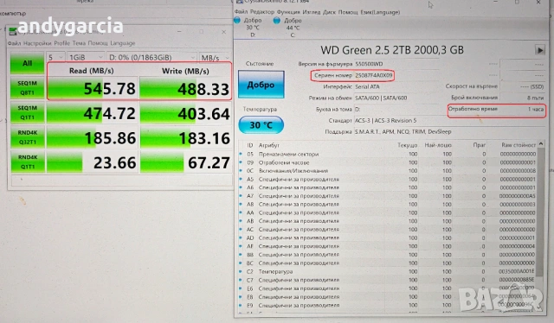Click the blue Добро health status button
Viewport: 554px width, 323px height.
click(261, 85)
